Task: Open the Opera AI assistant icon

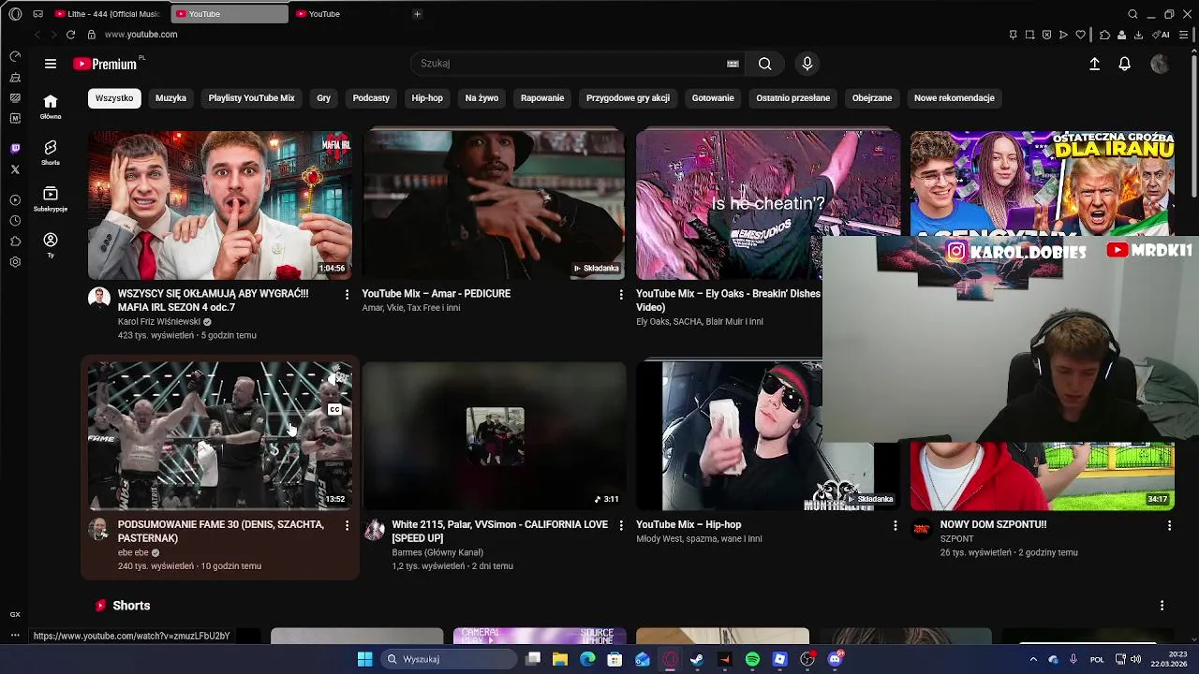Action: pyautogui.click(x=1161, y=35)
